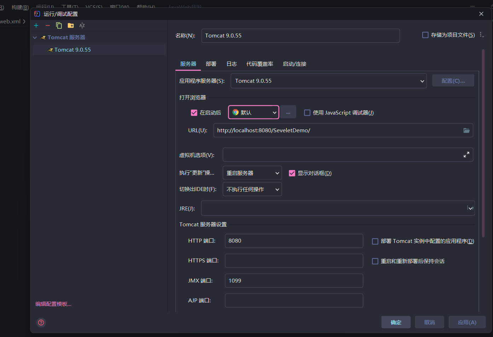Click the HTTPS port field

click(294, 261)
